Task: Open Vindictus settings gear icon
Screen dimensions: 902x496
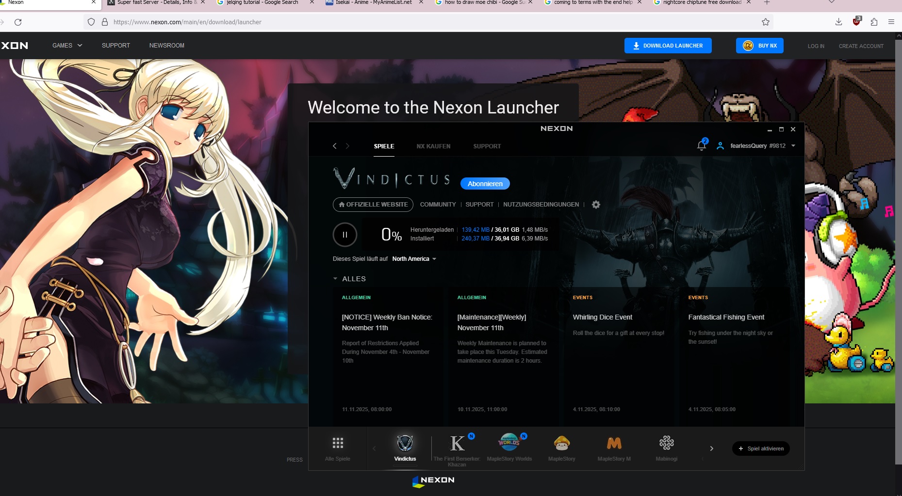Action: coord(596,205)
